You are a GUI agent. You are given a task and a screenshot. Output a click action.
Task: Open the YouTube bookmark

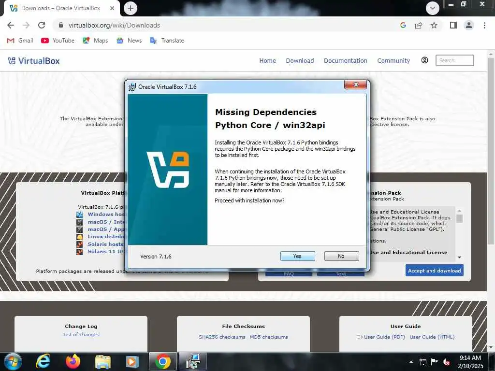click(x=58, y=41)
